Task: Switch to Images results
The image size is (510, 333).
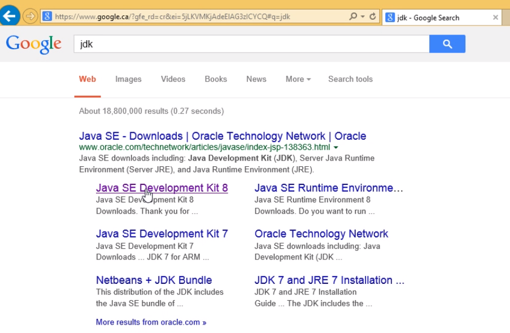Action: [128, 79]
